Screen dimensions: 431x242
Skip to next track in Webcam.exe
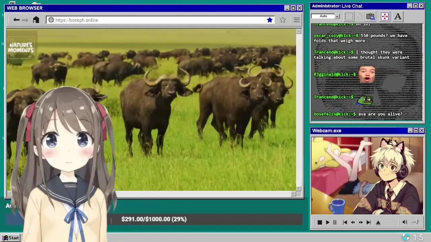[369, 223]
